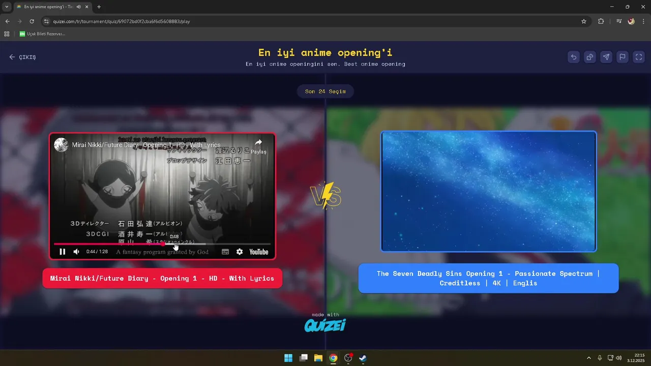This screenshot has width=651, height=366.
Task: Open Mirai Nikki video title link
Action: click(x=146, y=145)
